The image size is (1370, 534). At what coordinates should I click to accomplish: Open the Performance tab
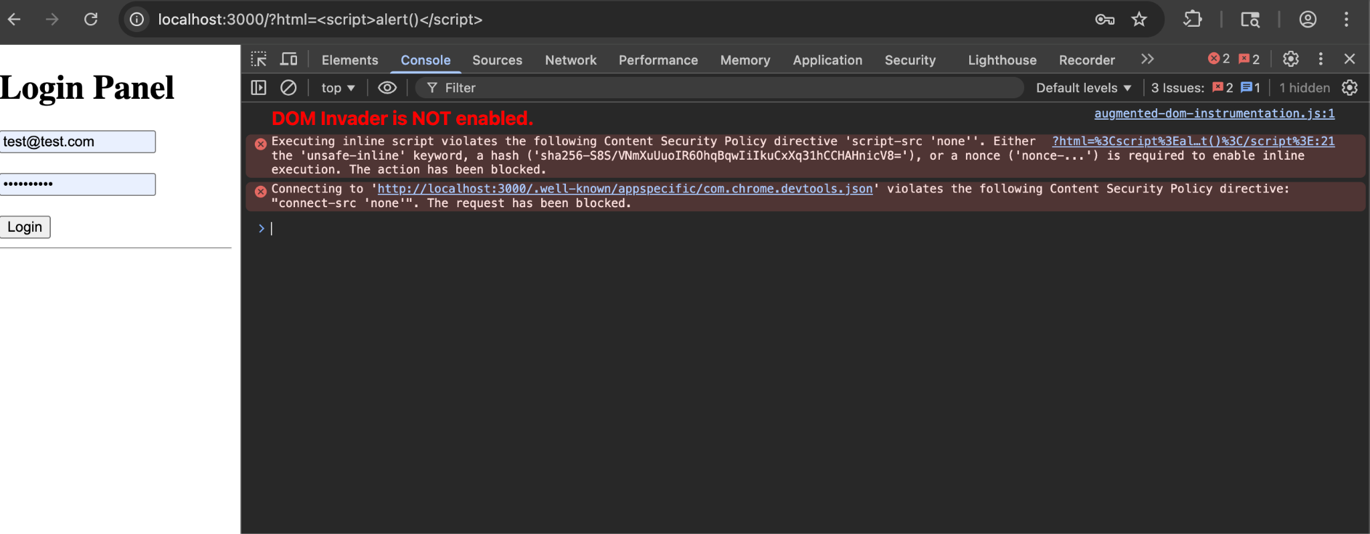pos(658,60)
